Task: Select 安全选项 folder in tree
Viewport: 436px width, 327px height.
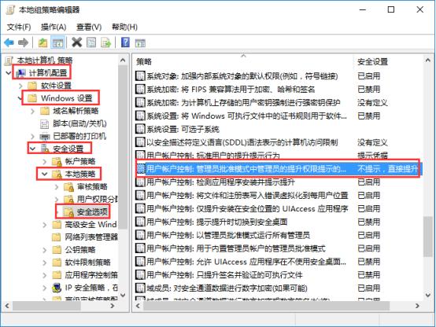Action: click(92, 212)
